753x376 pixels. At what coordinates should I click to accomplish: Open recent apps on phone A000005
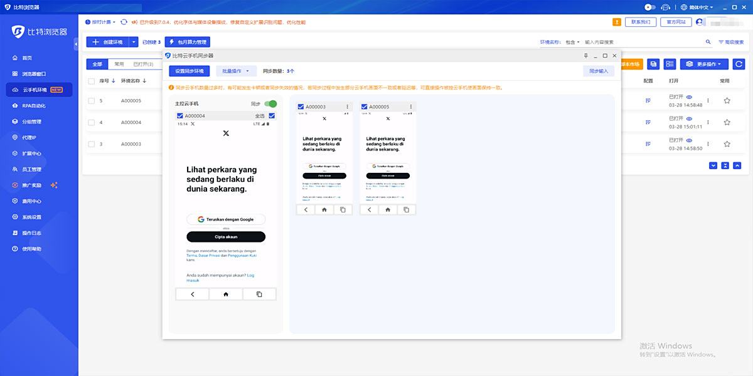click(x=406, y=210)
